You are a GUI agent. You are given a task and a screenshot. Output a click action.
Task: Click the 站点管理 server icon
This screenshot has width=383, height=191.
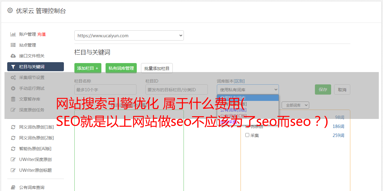coord(13,45)
